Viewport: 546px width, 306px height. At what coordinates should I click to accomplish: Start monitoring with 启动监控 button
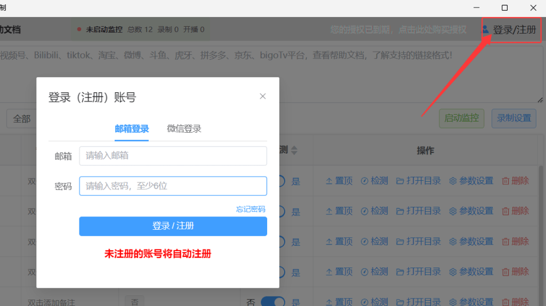pyautogui.click(x=461, y=118)
